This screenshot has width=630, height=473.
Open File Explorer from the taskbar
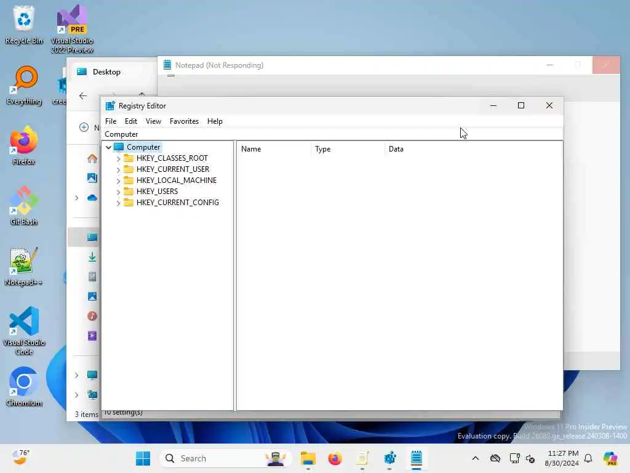308,458
